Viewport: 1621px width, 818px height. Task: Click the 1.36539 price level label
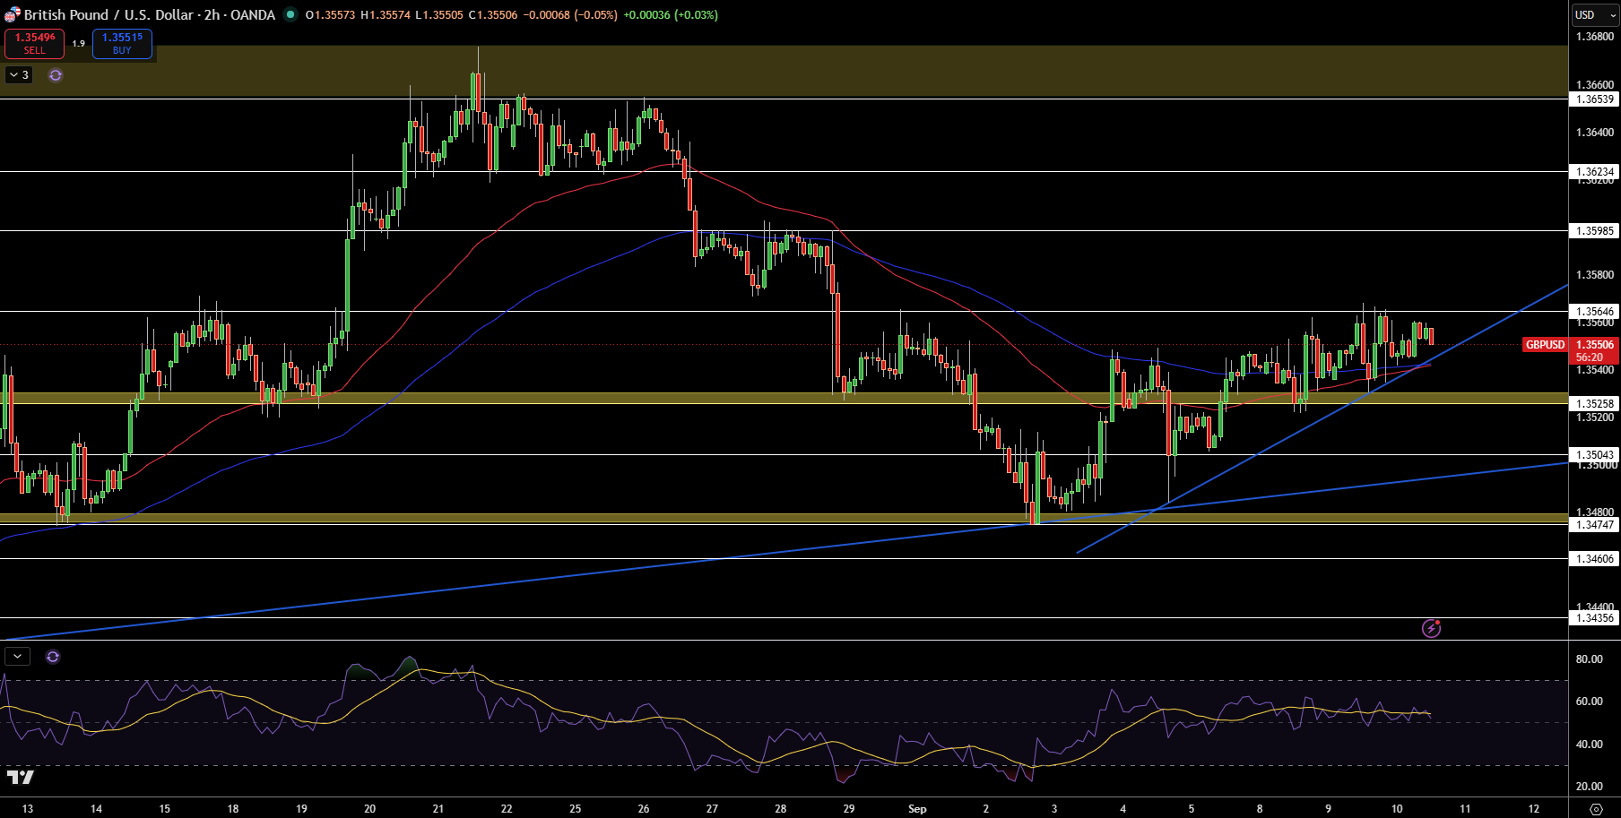tap(1595, 99)
